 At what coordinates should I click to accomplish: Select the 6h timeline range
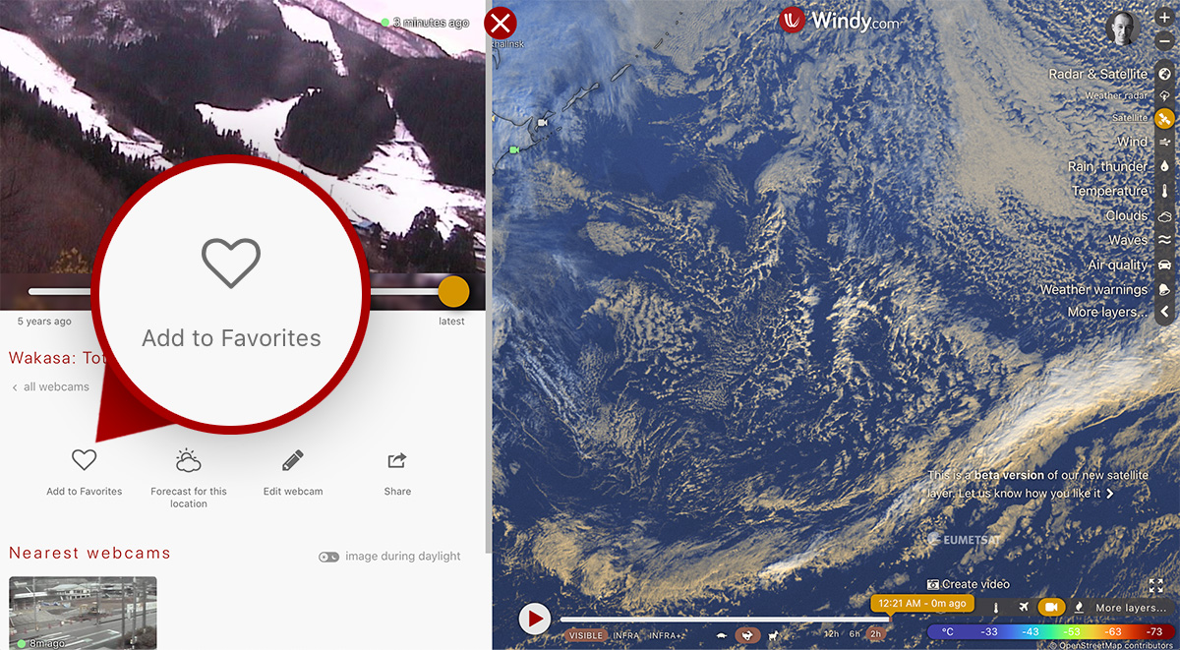(x=855, y=634)
